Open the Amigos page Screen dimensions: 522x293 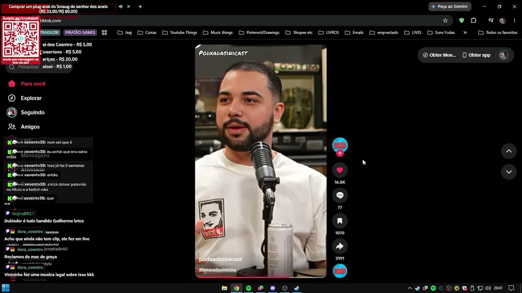point(24,127)
